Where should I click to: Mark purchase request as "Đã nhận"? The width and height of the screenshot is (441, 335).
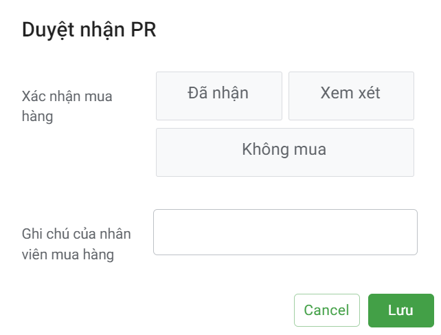218,96
